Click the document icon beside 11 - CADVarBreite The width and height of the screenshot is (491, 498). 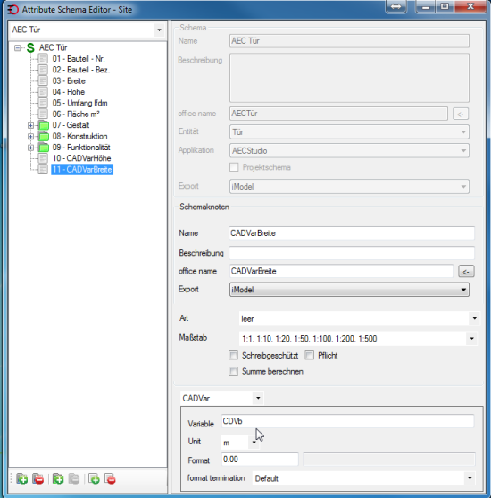tap(43, 169)
